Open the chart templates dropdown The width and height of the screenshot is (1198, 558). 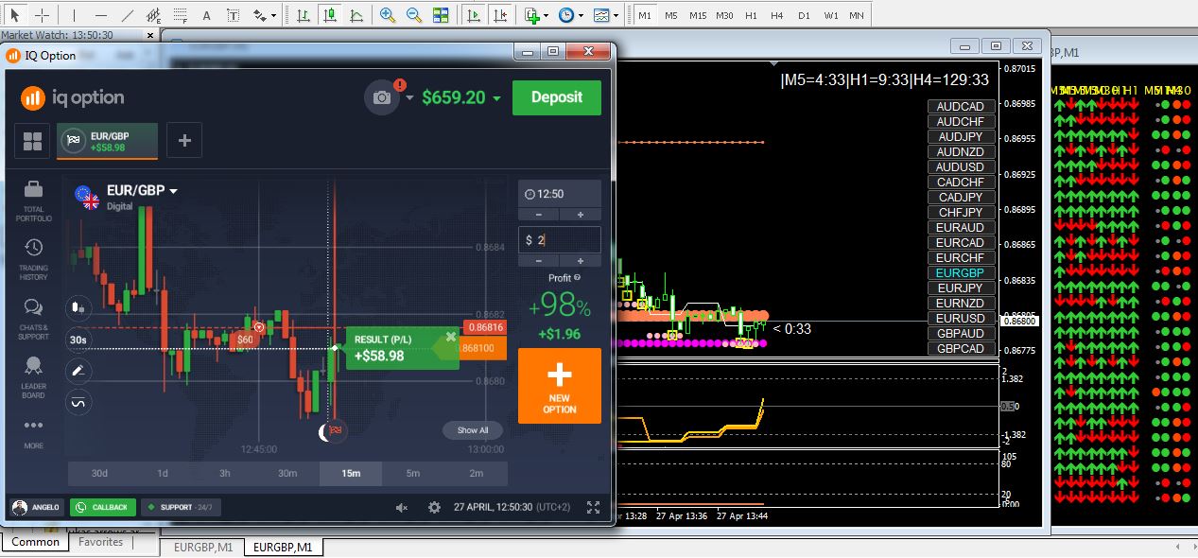tap(605, 15)
